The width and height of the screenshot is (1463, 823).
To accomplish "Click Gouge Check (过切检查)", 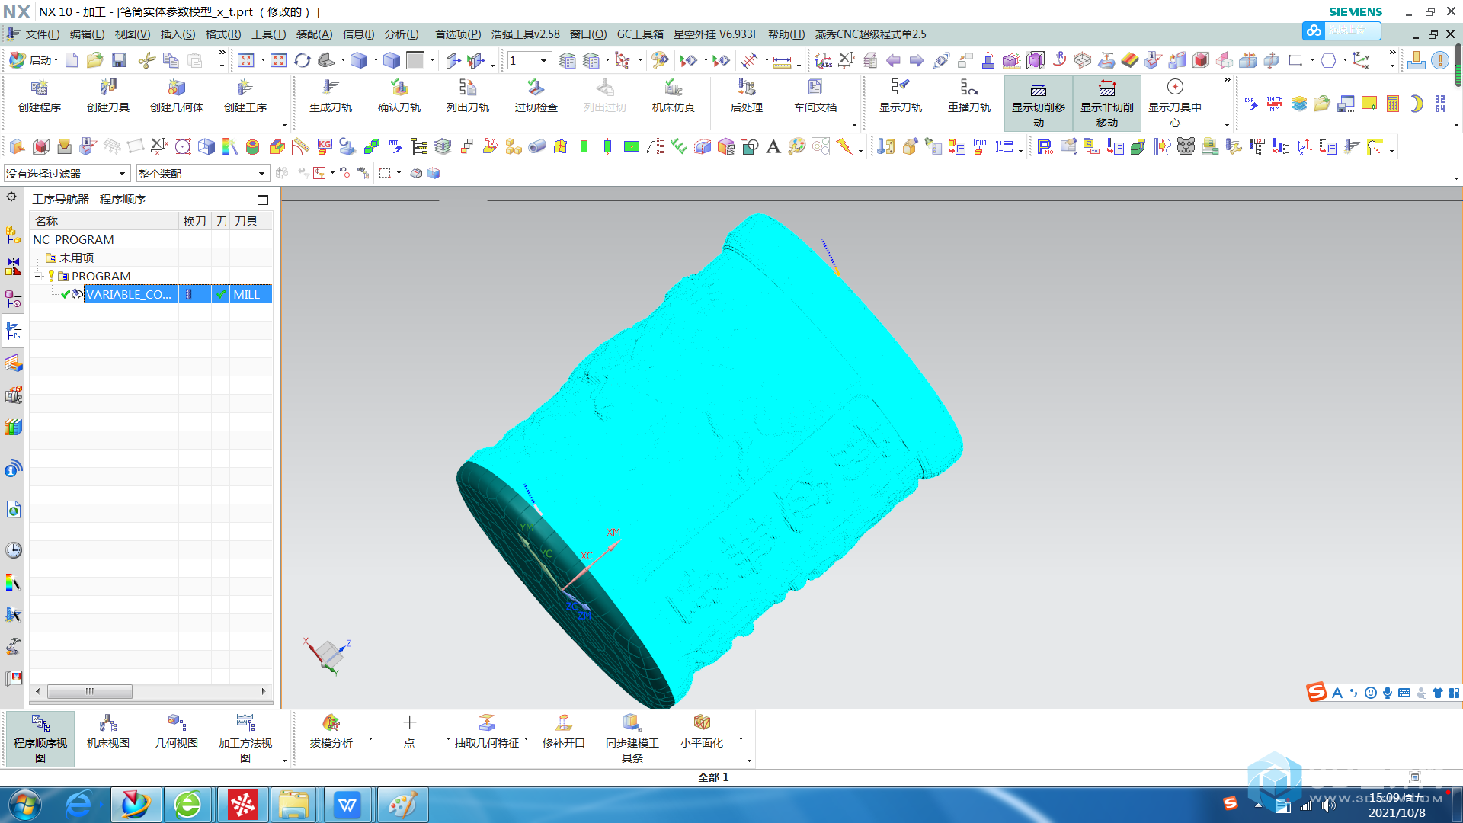I will coord(536,96).
